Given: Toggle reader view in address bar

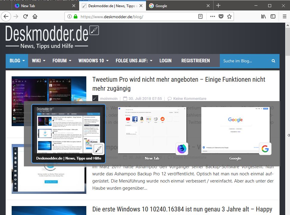Looking at the screenshot, I should tap(200, 16).
